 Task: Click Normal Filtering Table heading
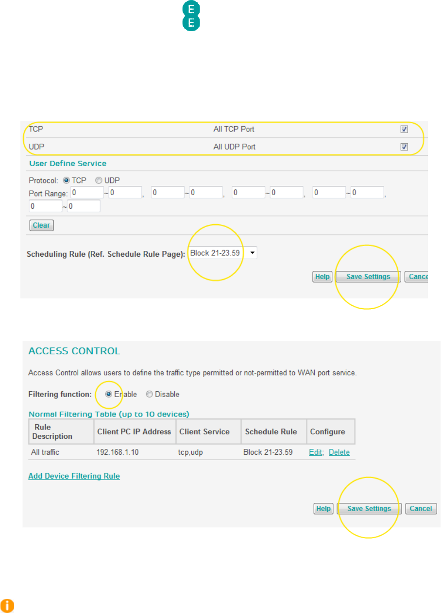tap(109, 414)
